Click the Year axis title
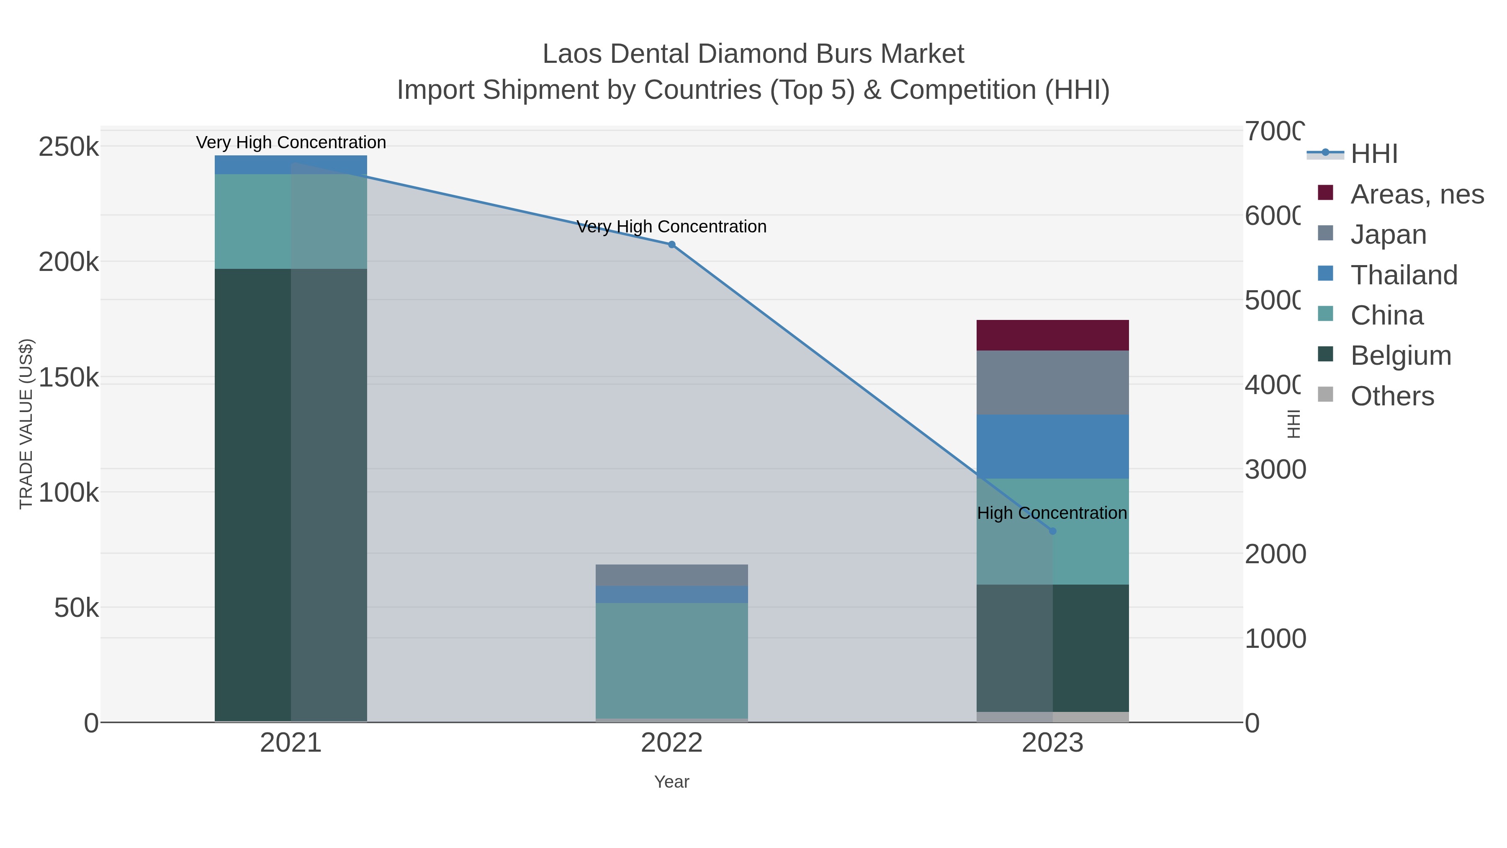The image size is (1507, 848). point(671,782)
